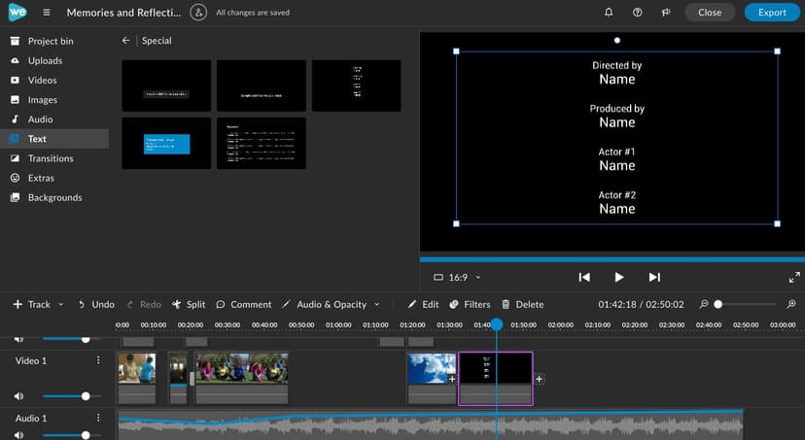
Task: Click the Audio 1 waveform clip
Action: tap(431, 425)
